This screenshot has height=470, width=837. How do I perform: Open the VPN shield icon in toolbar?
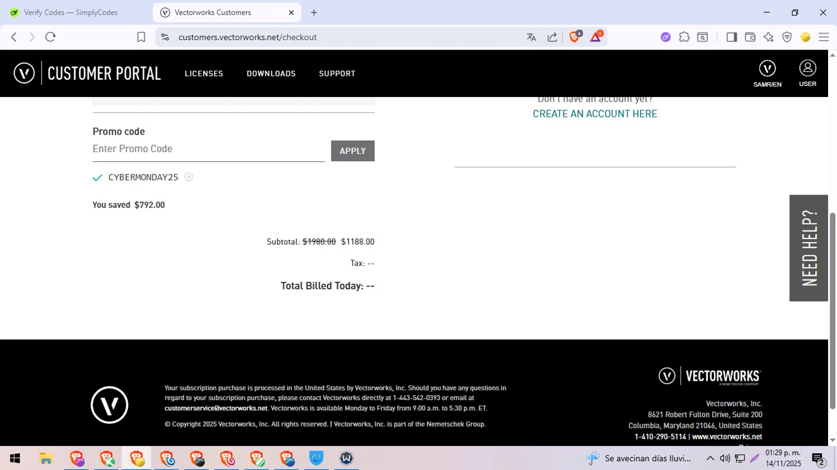[x=787, y=37]
